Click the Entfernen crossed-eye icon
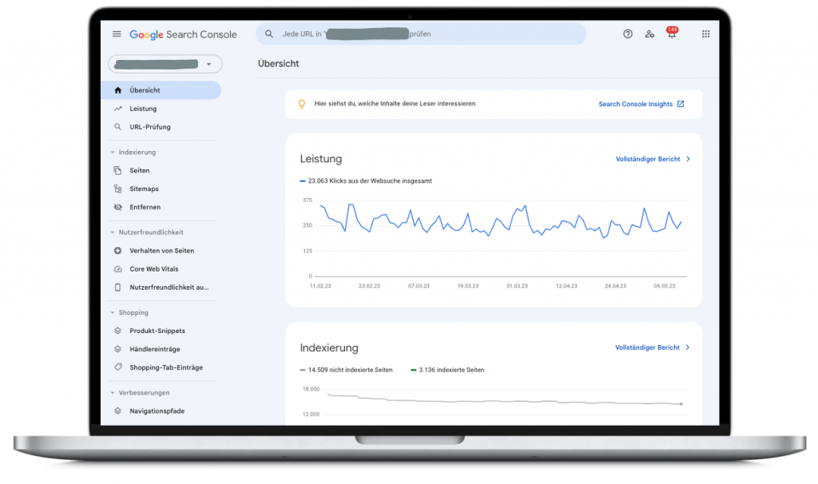The height and width of the screenshot is (484, 818). tap(118, 207)
